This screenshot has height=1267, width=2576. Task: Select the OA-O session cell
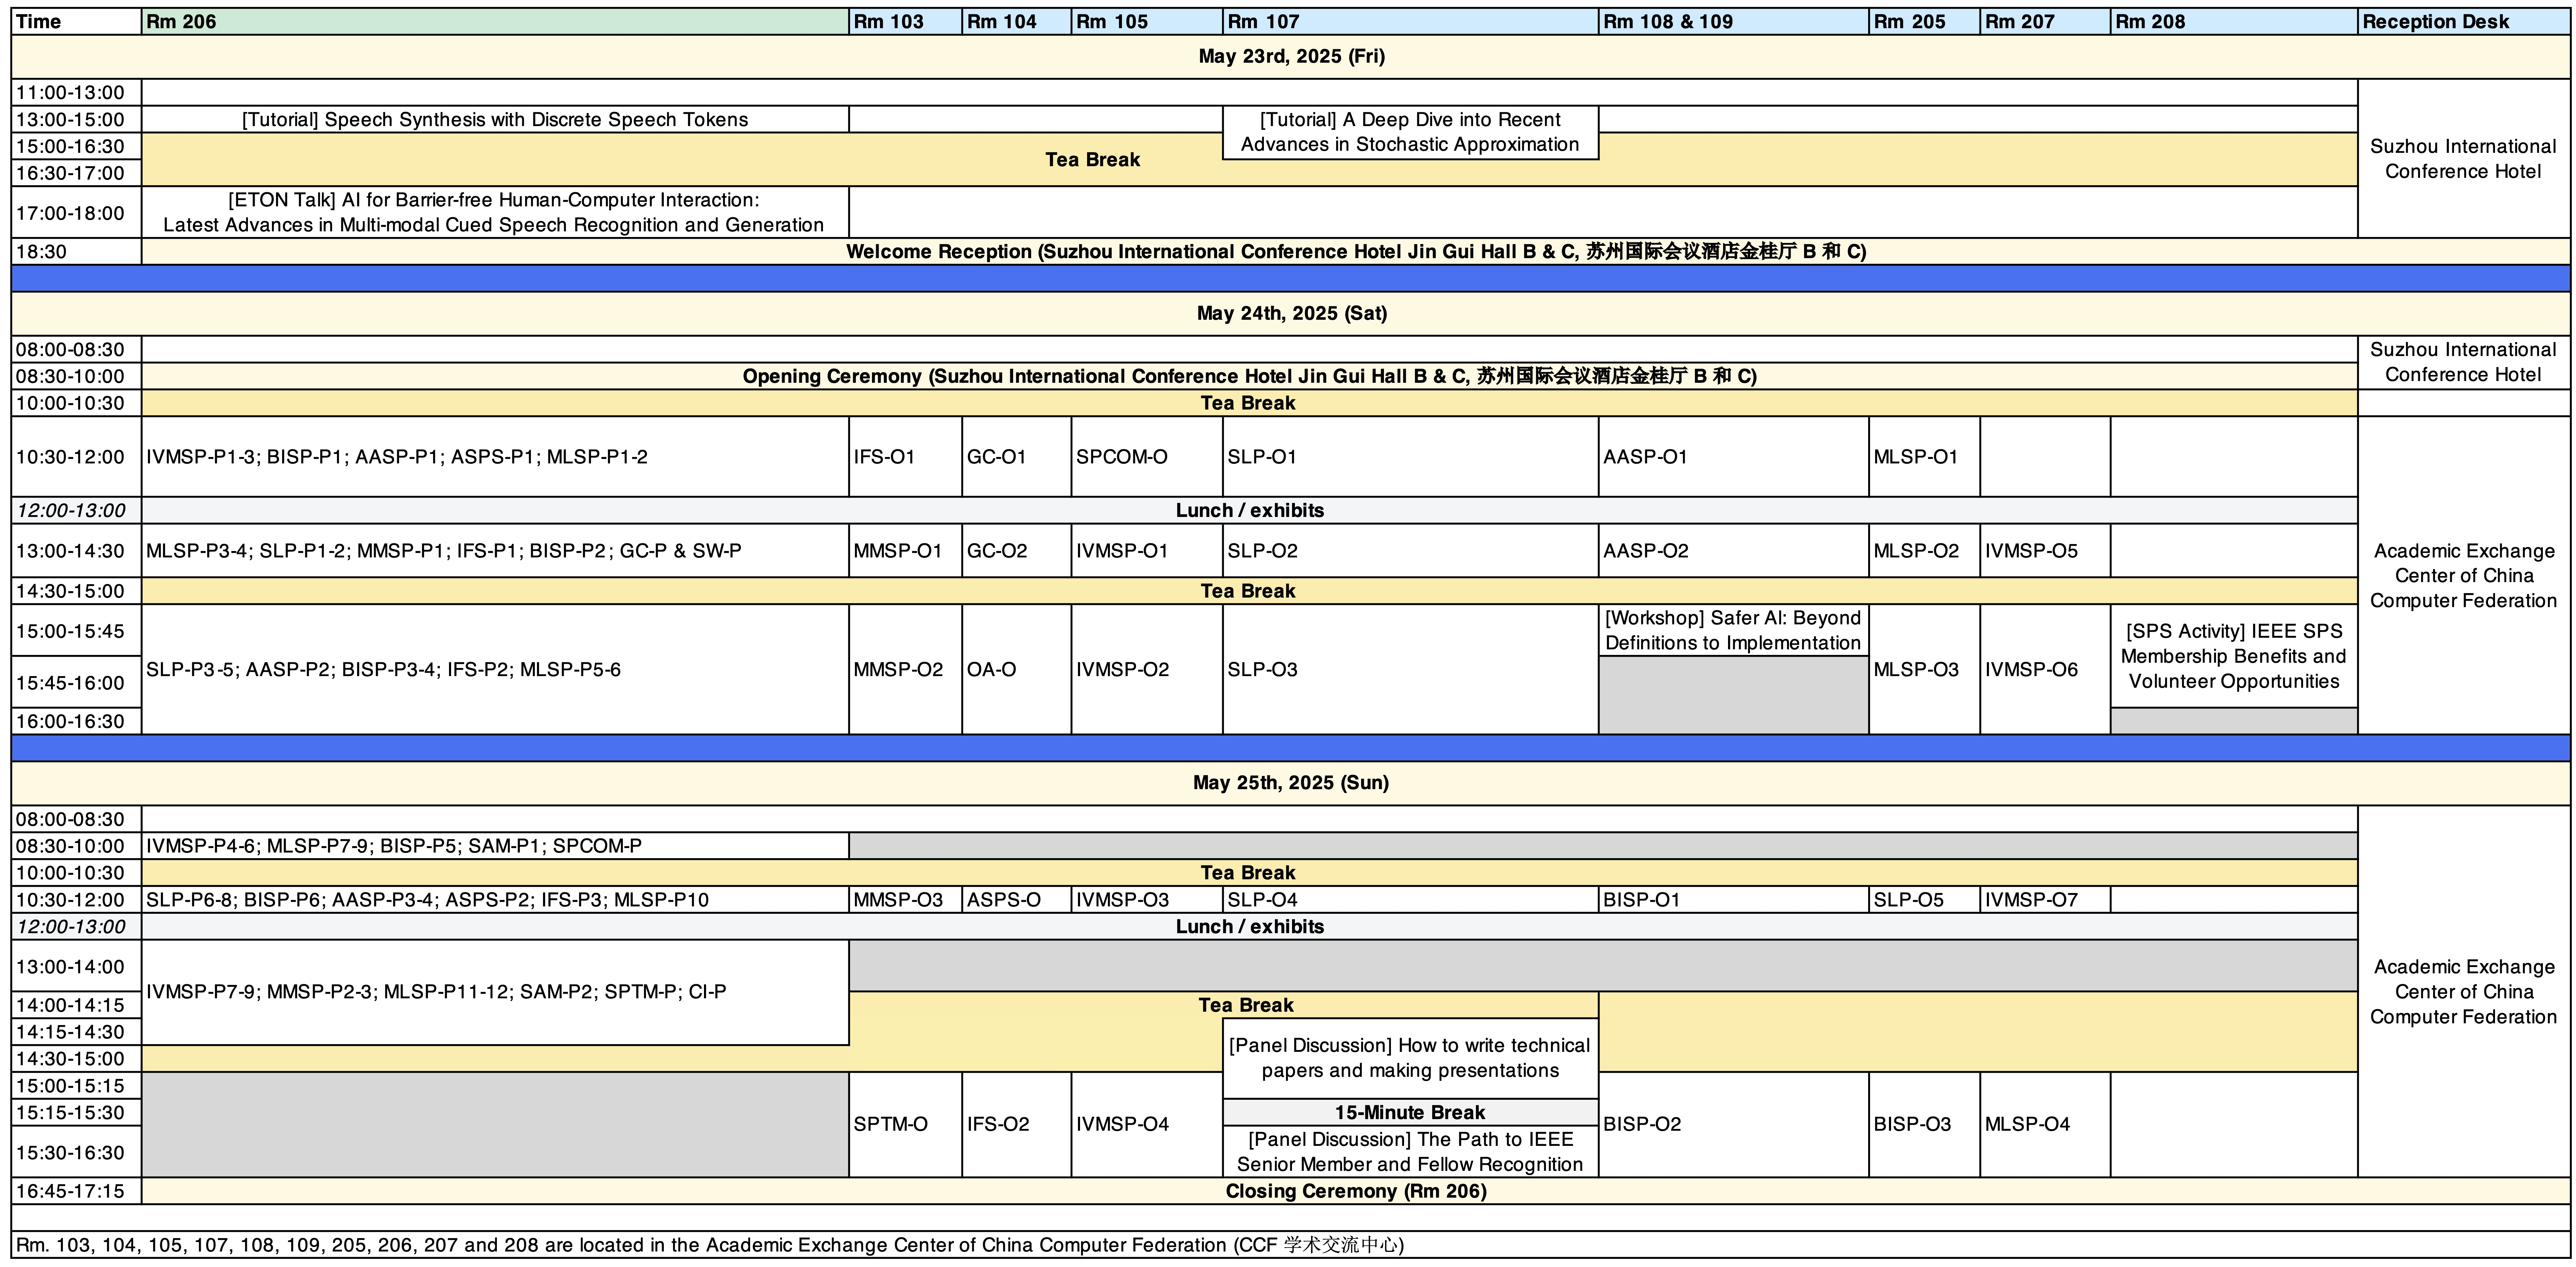pos(1016,669)
